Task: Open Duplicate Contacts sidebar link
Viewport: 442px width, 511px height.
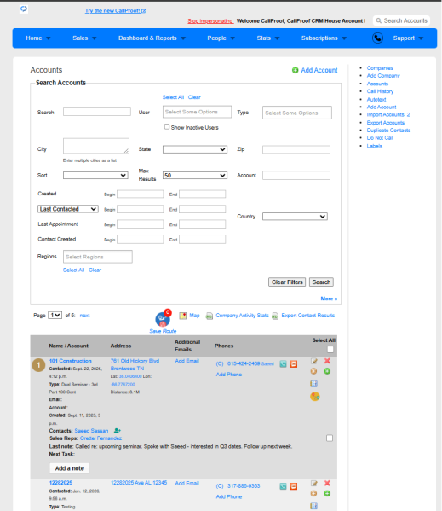Action: (388, 131)
